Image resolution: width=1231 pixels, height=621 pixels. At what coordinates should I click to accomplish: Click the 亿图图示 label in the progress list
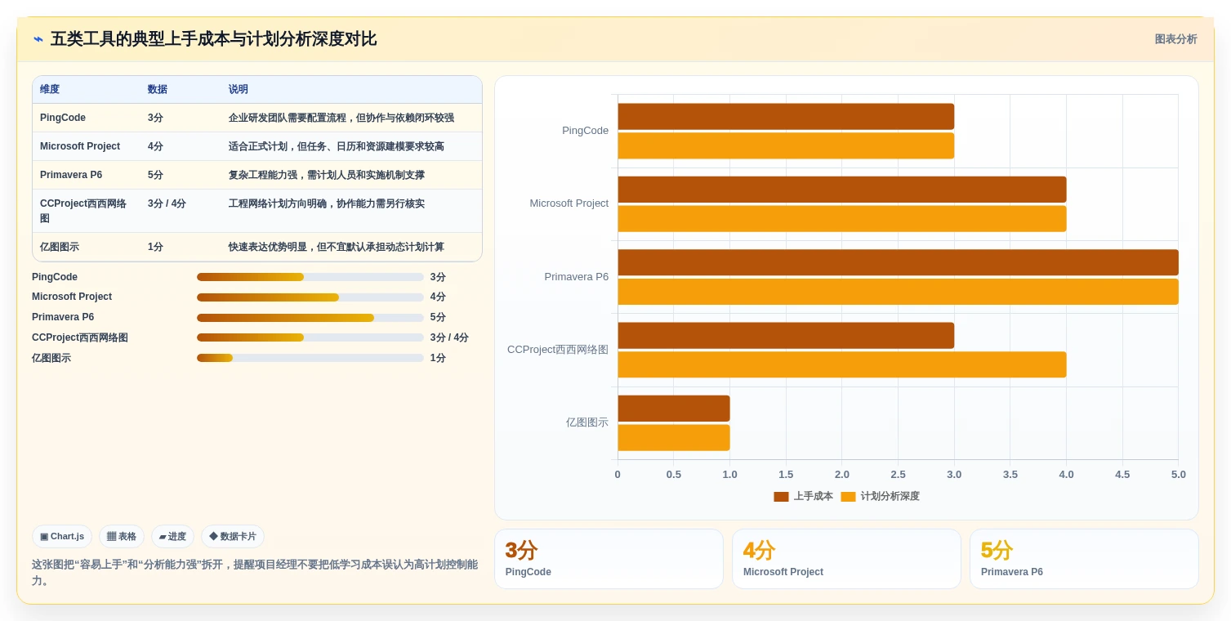(51, 358)
